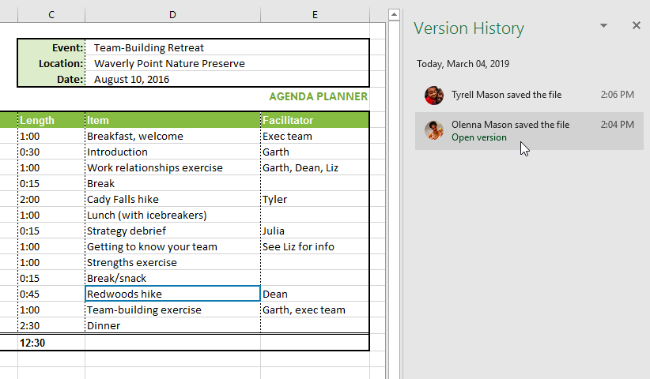This screenshot has height=379, width=650.
Task: Open the Version History pane options arrow
Action: point(603,26)
